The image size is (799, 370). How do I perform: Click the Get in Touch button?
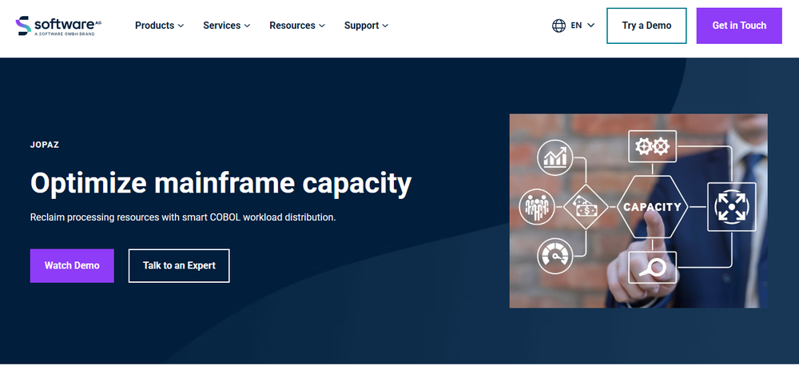point(739,26)
